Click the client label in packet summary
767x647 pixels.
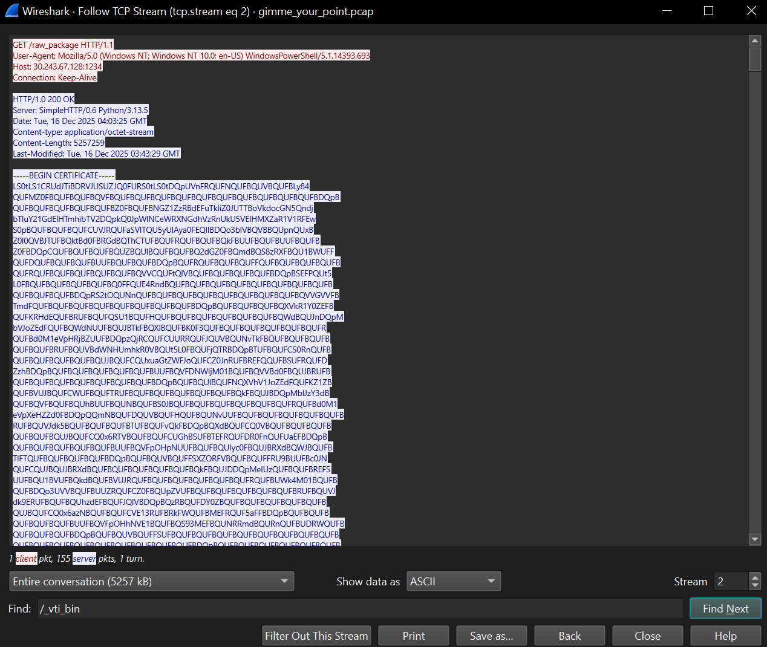(x=26, y=558)
